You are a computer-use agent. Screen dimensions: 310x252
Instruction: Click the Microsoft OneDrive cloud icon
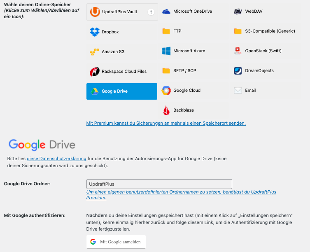166,12
